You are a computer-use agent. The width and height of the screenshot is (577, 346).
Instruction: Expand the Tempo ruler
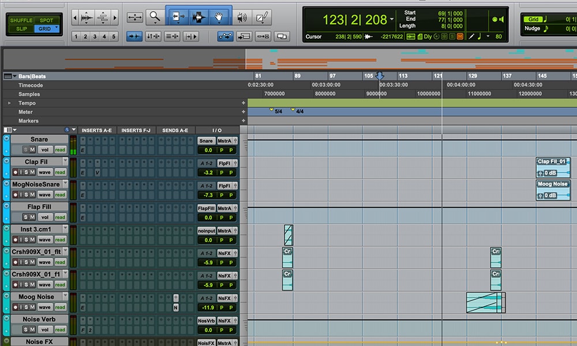9,103
